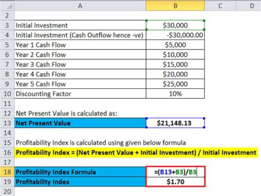Click the $21,148.13 NPV cell
This screenshot has width=261, height=196.
pos(175,123)
